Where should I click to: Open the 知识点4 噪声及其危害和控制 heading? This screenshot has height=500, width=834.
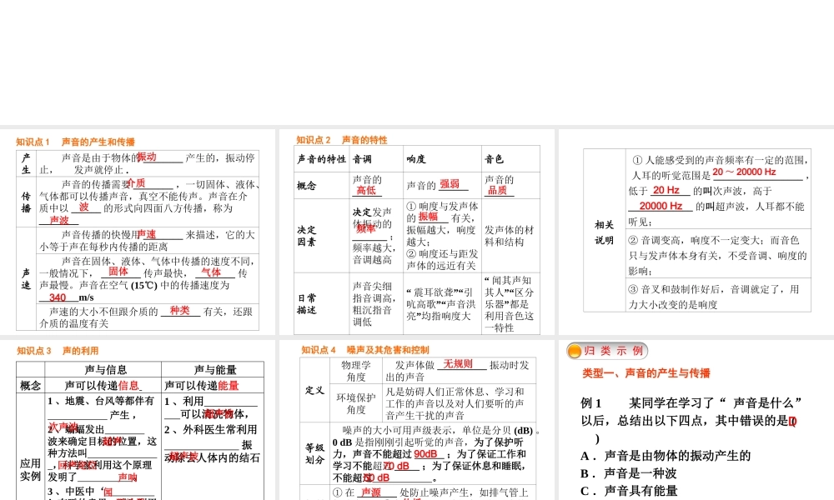(367, 349)
